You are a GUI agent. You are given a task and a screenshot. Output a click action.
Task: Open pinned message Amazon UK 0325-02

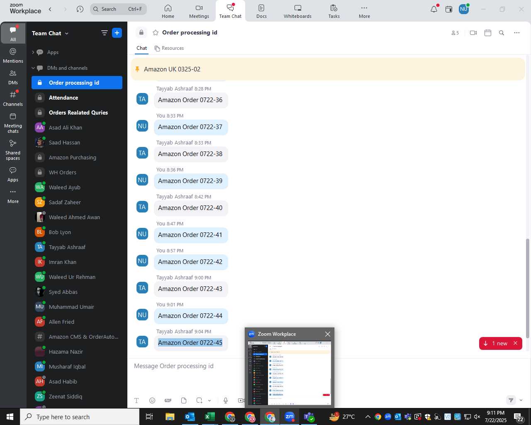(328, 69)
